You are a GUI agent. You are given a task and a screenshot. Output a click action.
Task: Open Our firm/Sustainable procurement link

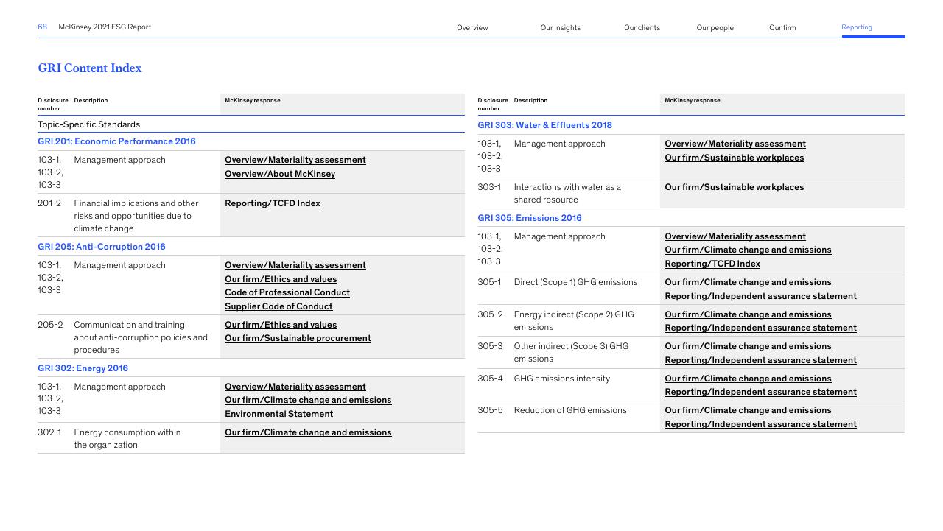(298, 338)
